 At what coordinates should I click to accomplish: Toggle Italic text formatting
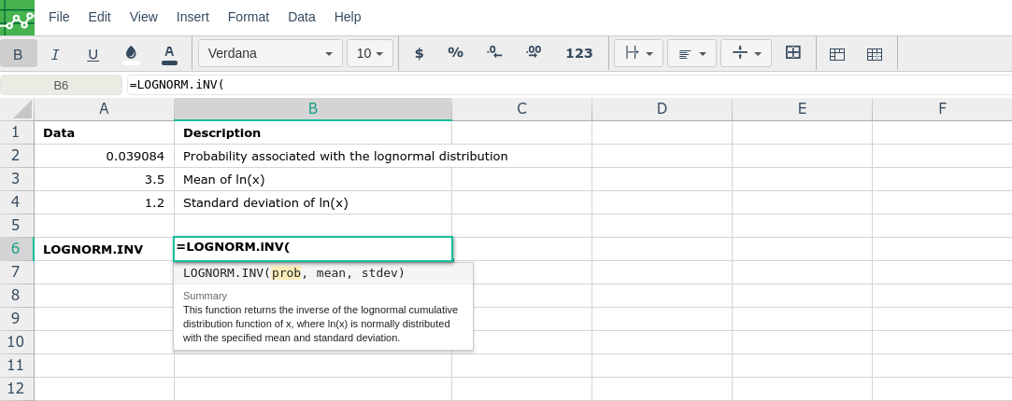point(55,54)
